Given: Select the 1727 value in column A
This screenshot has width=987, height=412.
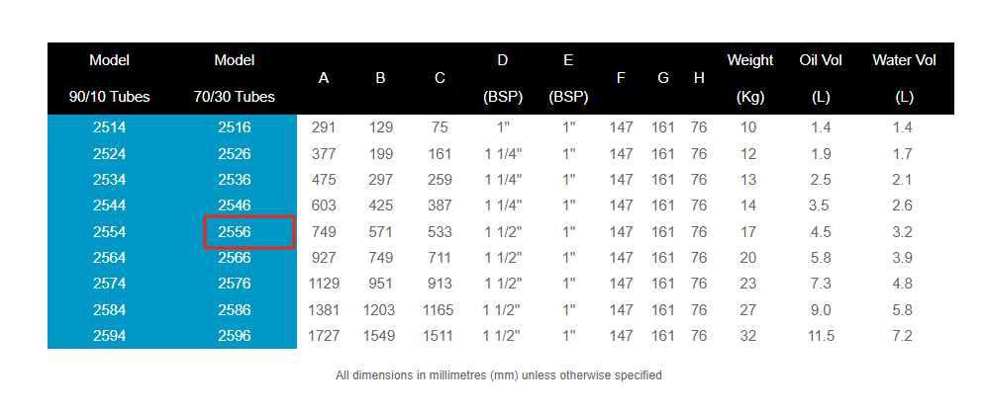Looking at the screenshot, I should pos(324,336).
